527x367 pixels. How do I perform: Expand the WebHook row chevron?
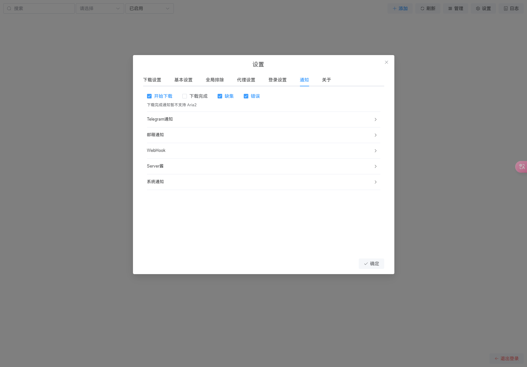tap(375, 151)
